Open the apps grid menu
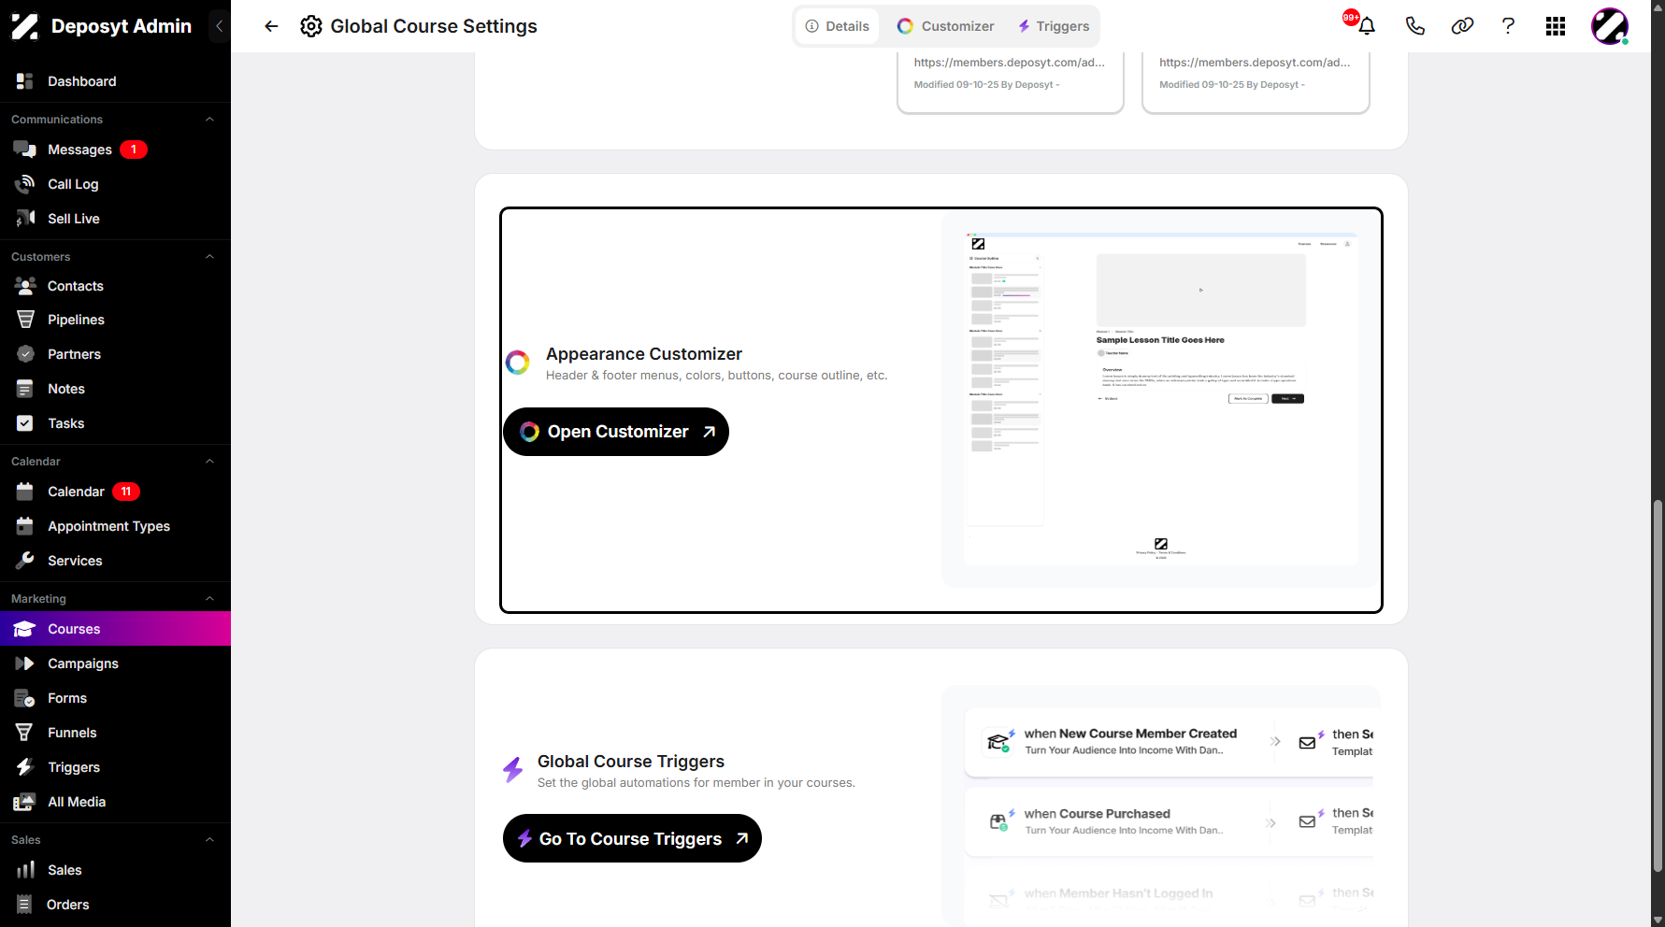This screenshot has width=1665, height=927. tap(1556, 26)
